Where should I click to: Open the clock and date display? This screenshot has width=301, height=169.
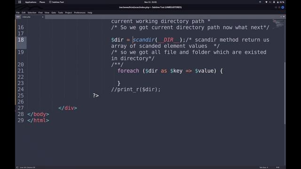click(x=150, y=2)
